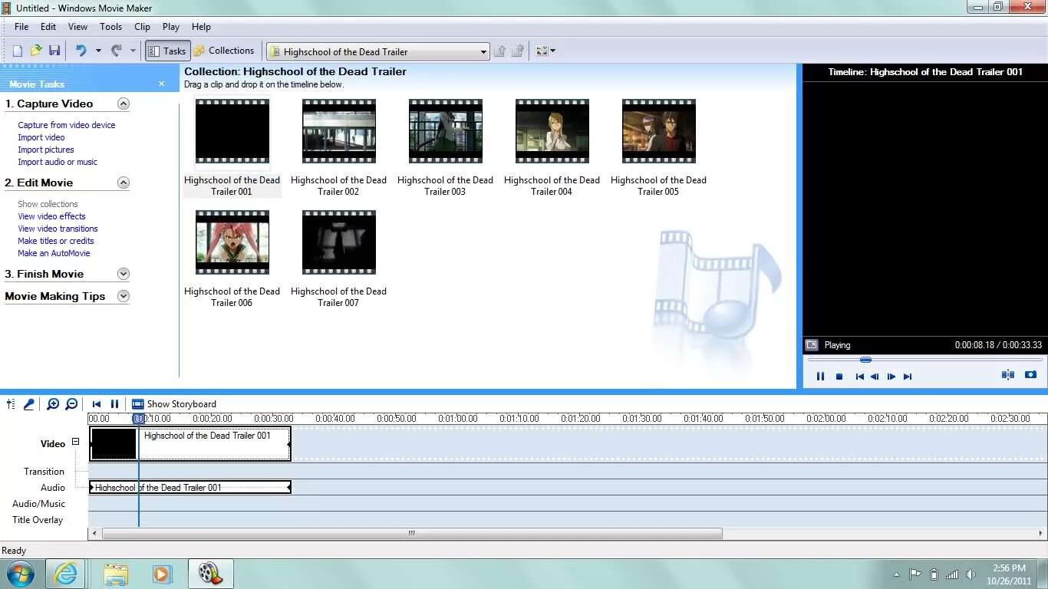Screen dimensions: 1048x589
Task: Open the File menu
Action: point(21,26)
